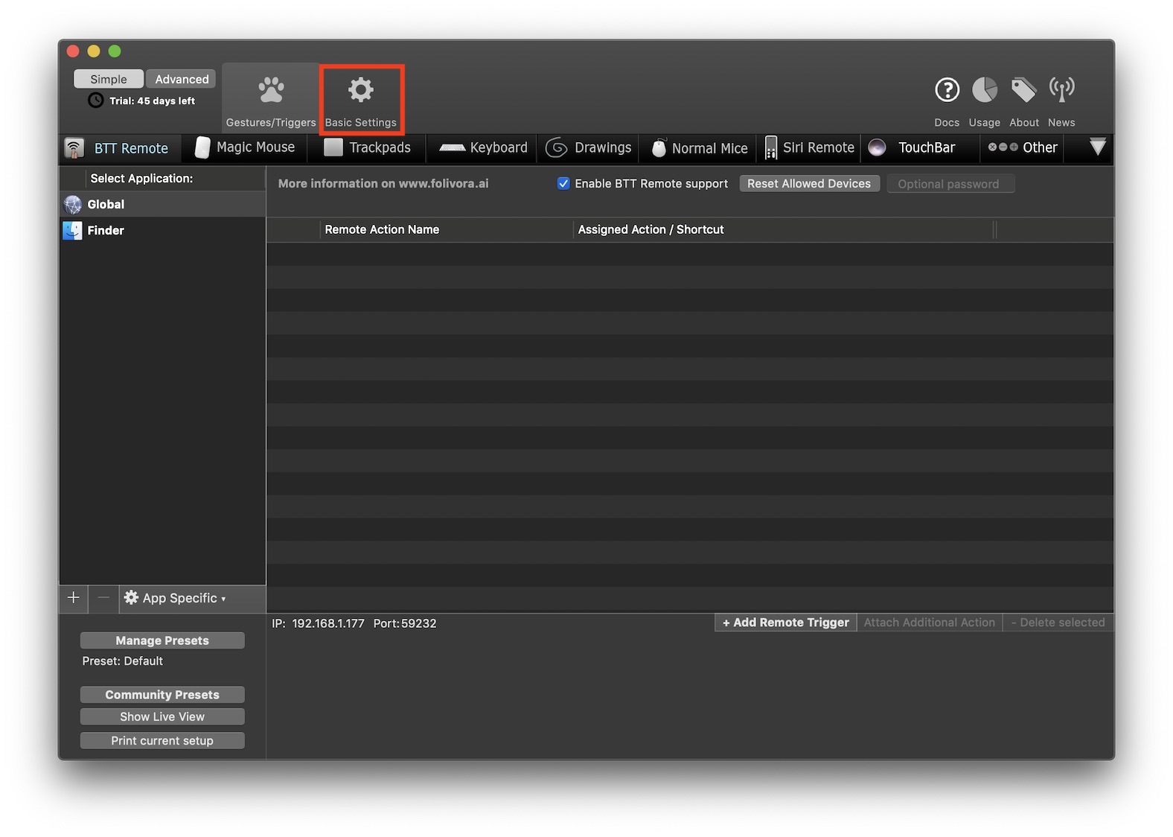
Task: Open Docs question mark icon
Action: coord(947,90)
